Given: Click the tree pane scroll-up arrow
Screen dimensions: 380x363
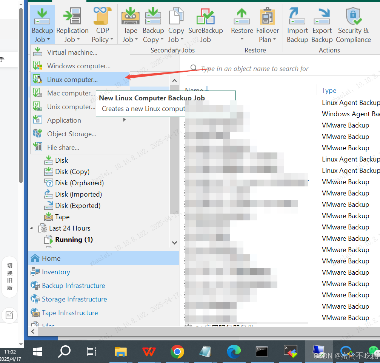Looking at the screenshot, I should tap(174, 81).
